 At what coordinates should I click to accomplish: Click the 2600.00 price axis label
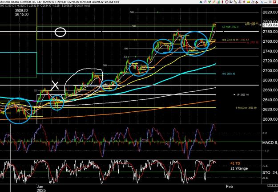pyautogui.click(x=270, y=119)
